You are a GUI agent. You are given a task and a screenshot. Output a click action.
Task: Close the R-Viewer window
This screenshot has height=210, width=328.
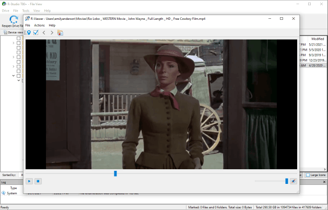click(x=294, y=19)
